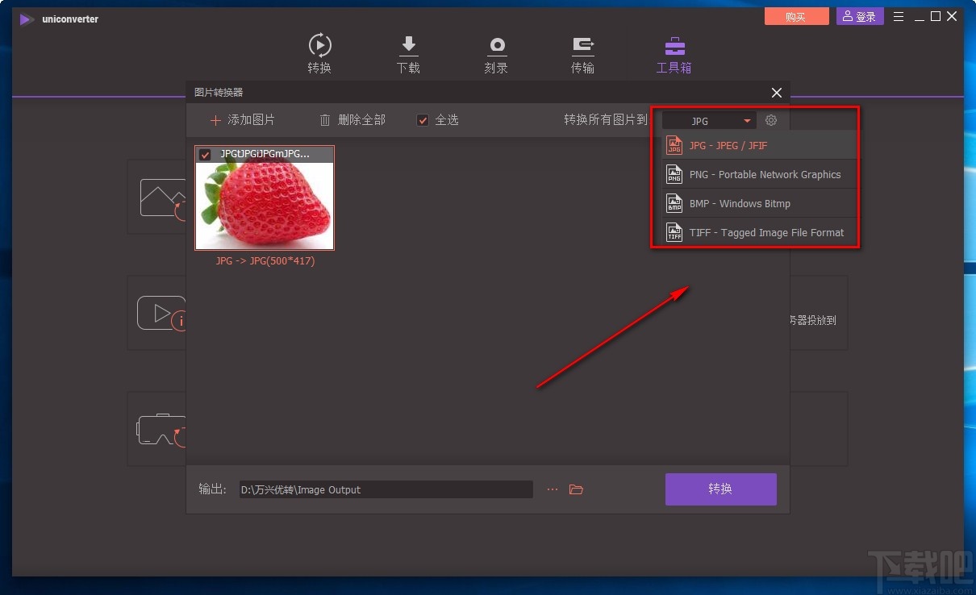Open the 转换 (Convert) tab

tap(319, 54)
